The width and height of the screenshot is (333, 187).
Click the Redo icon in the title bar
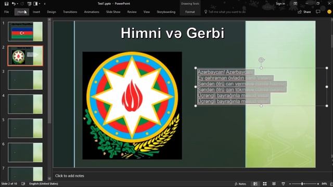pos(22,4)
